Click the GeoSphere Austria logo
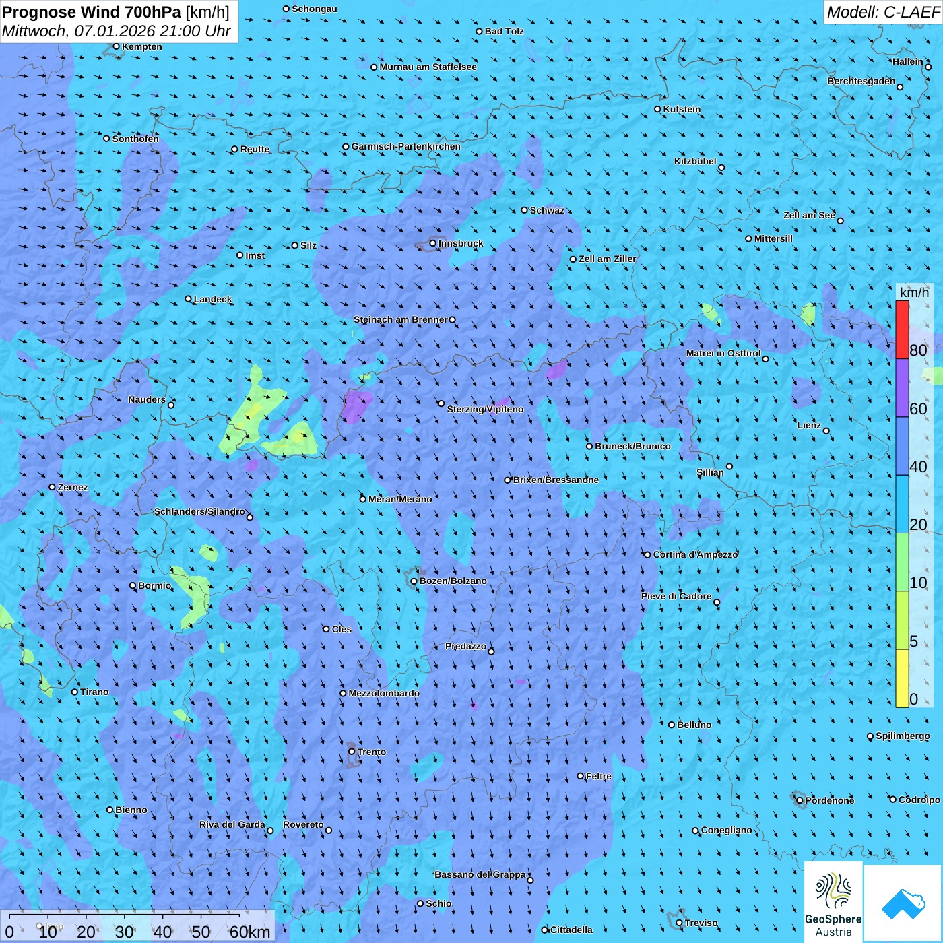Image resolution: width=943 pixels, height=943 pixels. [833, 902]
